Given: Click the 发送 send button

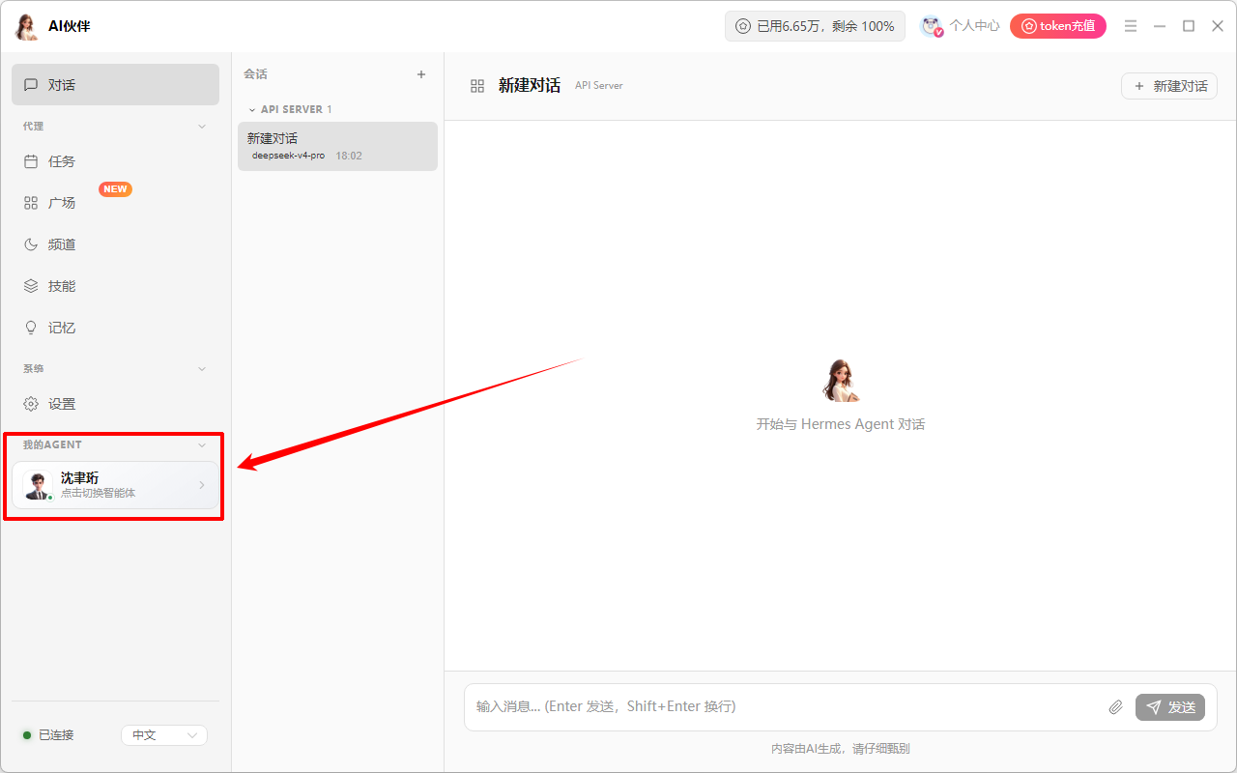Looking at the screenshot, I should pyautogui.click(x=1170, y=707).
